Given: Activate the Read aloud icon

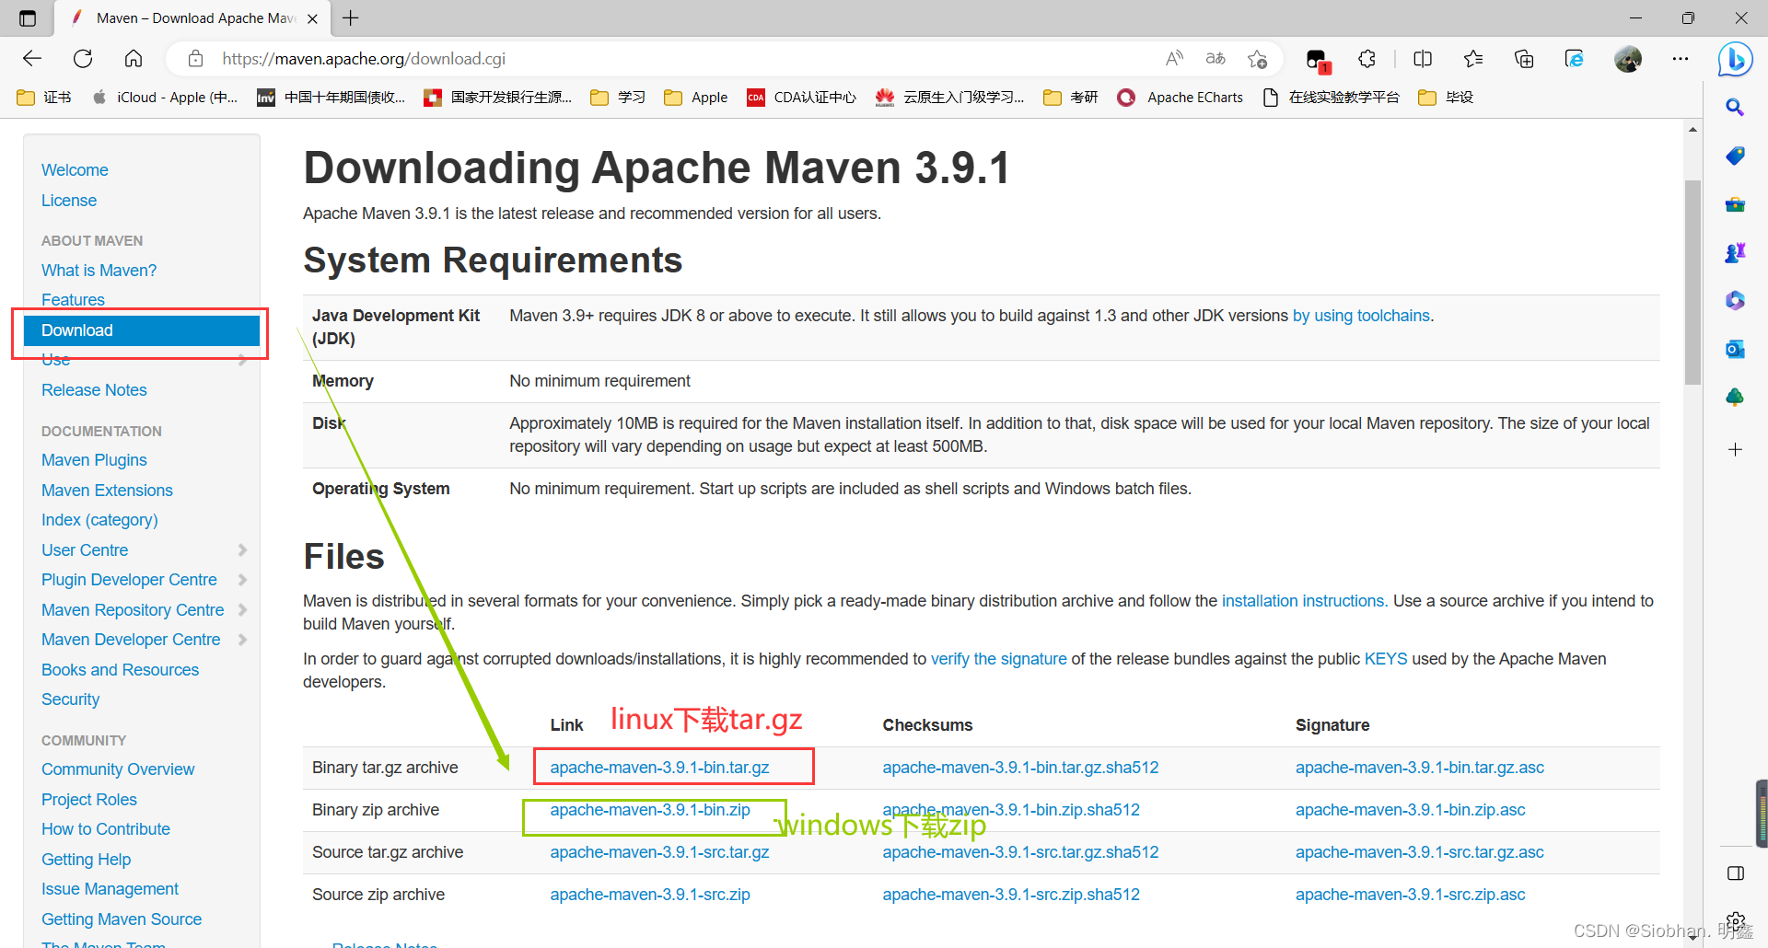Looking at the screenshot, I should (1174, 59).
